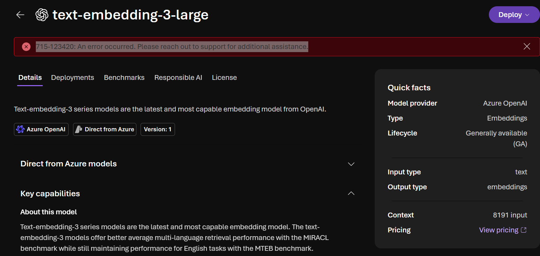This screenshot has height=256, width=540.
Task: Click the Azure OpenAI tag label
Action: (x=46, y=129)
